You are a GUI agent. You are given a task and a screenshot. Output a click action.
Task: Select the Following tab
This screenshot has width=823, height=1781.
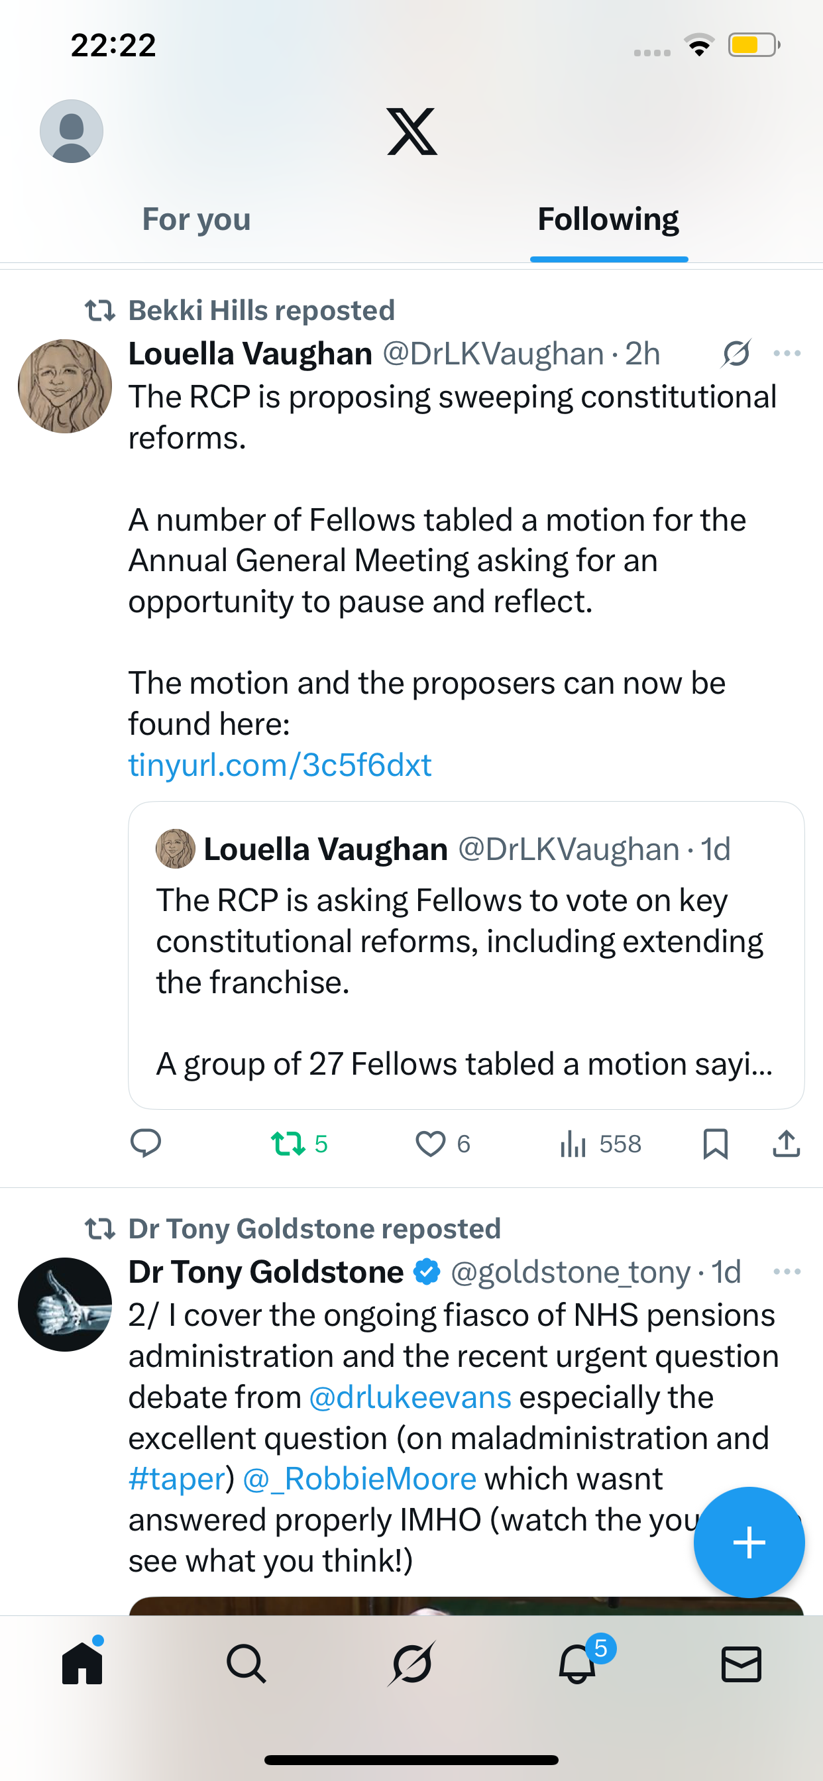(x=608, y=220)
